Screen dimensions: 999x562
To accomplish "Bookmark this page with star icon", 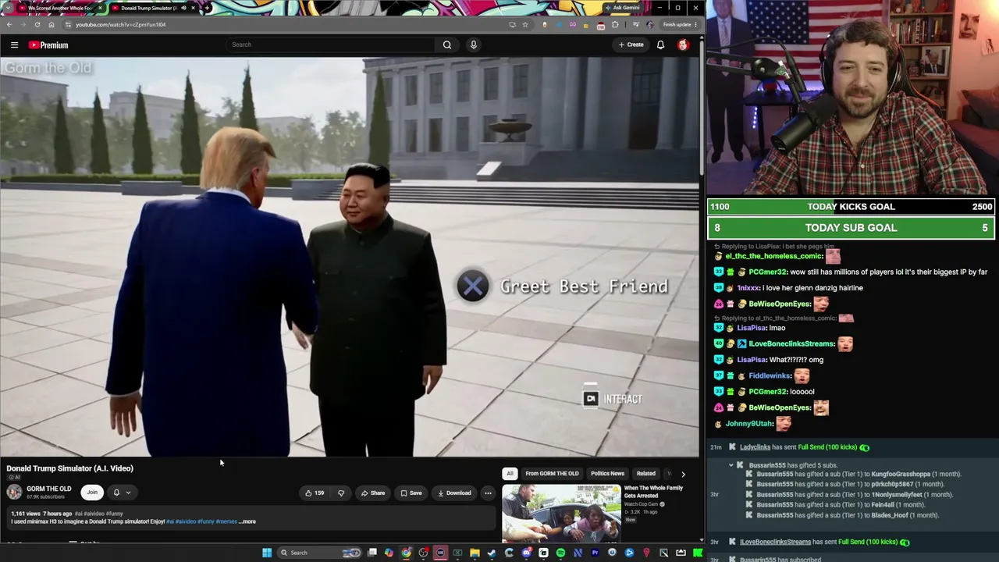I will pos(524,24).
